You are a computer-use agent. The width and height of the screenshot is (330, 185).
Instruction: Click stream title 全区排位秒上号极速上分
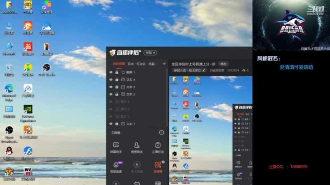pos(193,64)
